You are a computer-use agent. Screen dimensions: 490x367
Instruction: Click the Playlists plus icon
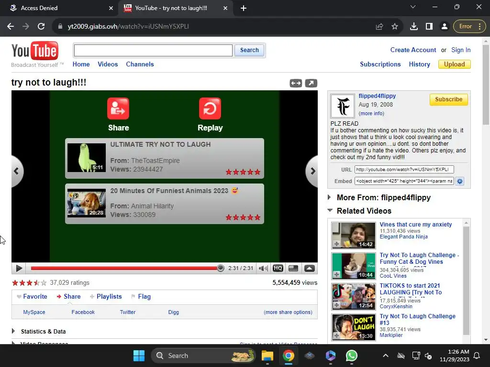[92, 296]
